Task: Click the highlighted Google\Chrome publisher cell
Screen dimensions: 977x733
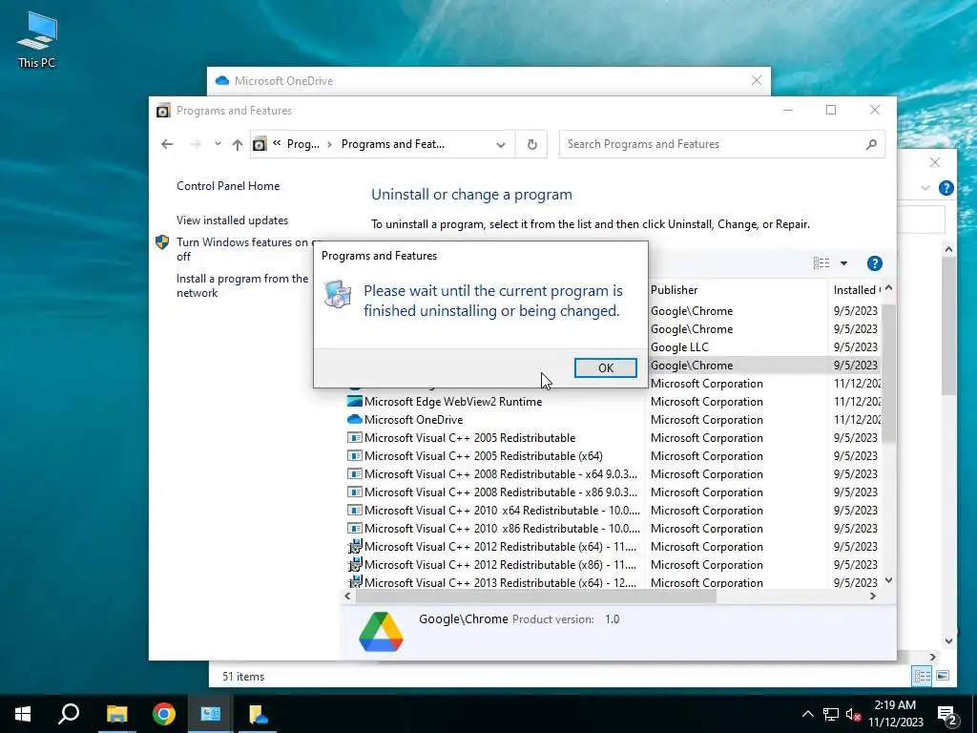Action: 692,366
